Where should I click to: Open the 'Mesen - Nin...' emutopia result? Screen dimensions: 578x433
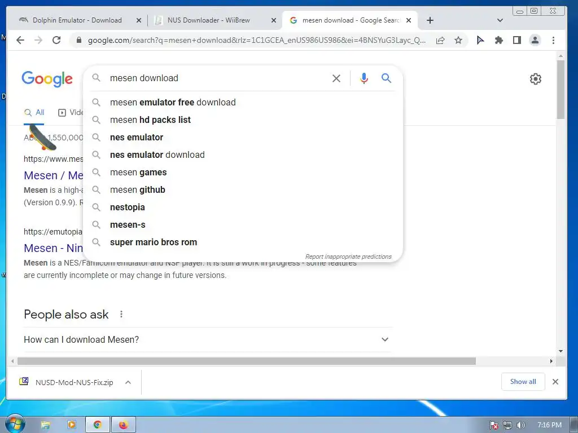click(x=54, y=248)
